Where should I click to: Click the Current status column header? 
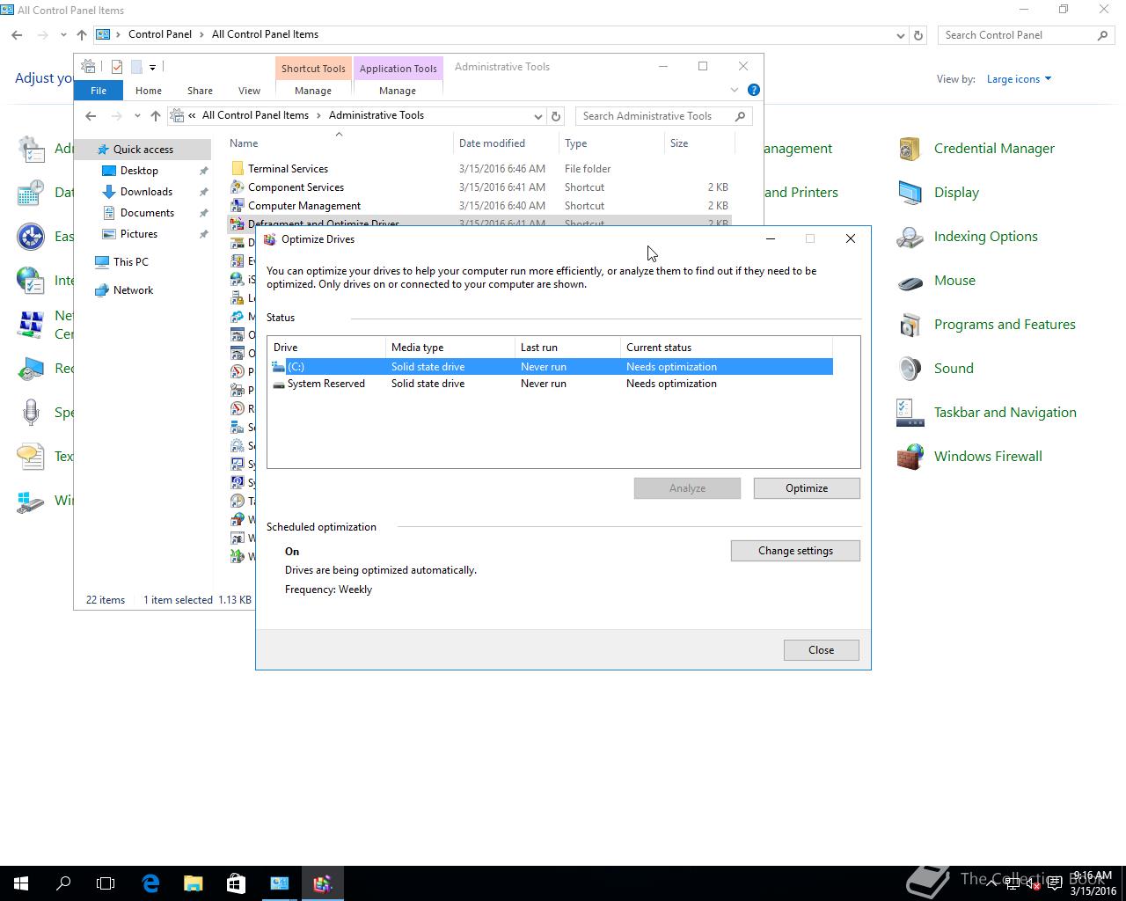click(727, 348)
